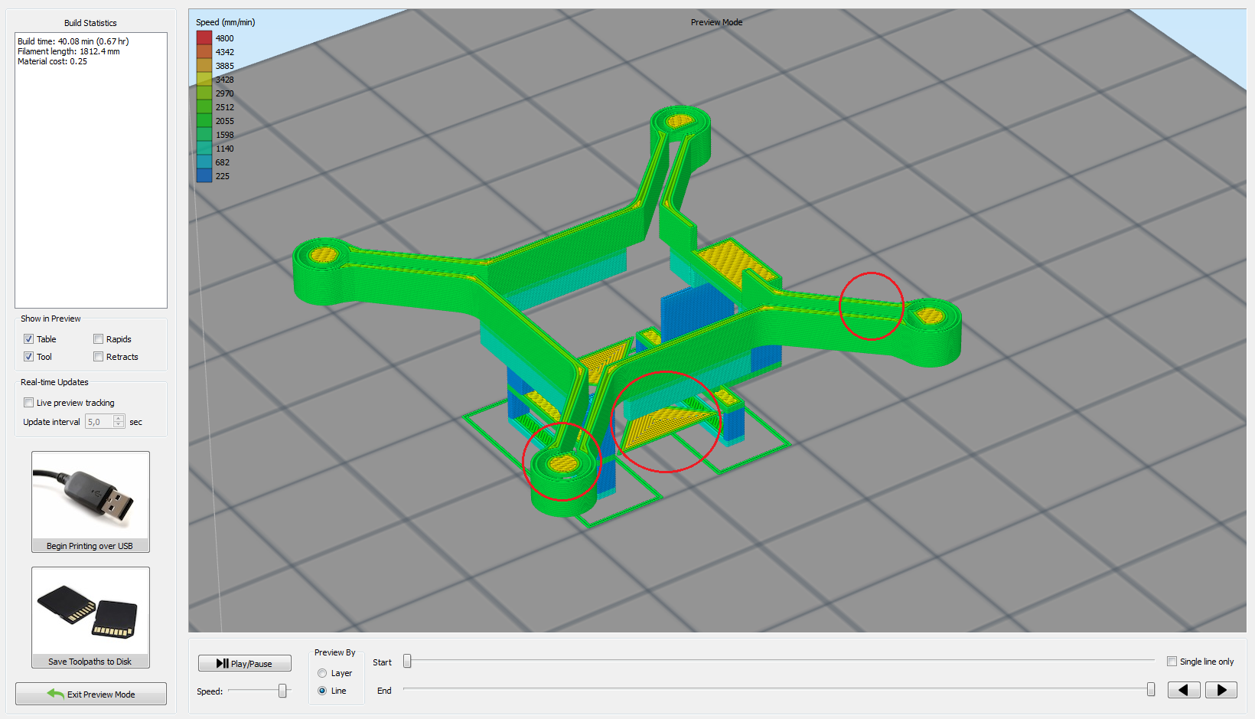Click the USB cable image
The height and width of the screenshot is (719, 1255).
tap(90, 495)
